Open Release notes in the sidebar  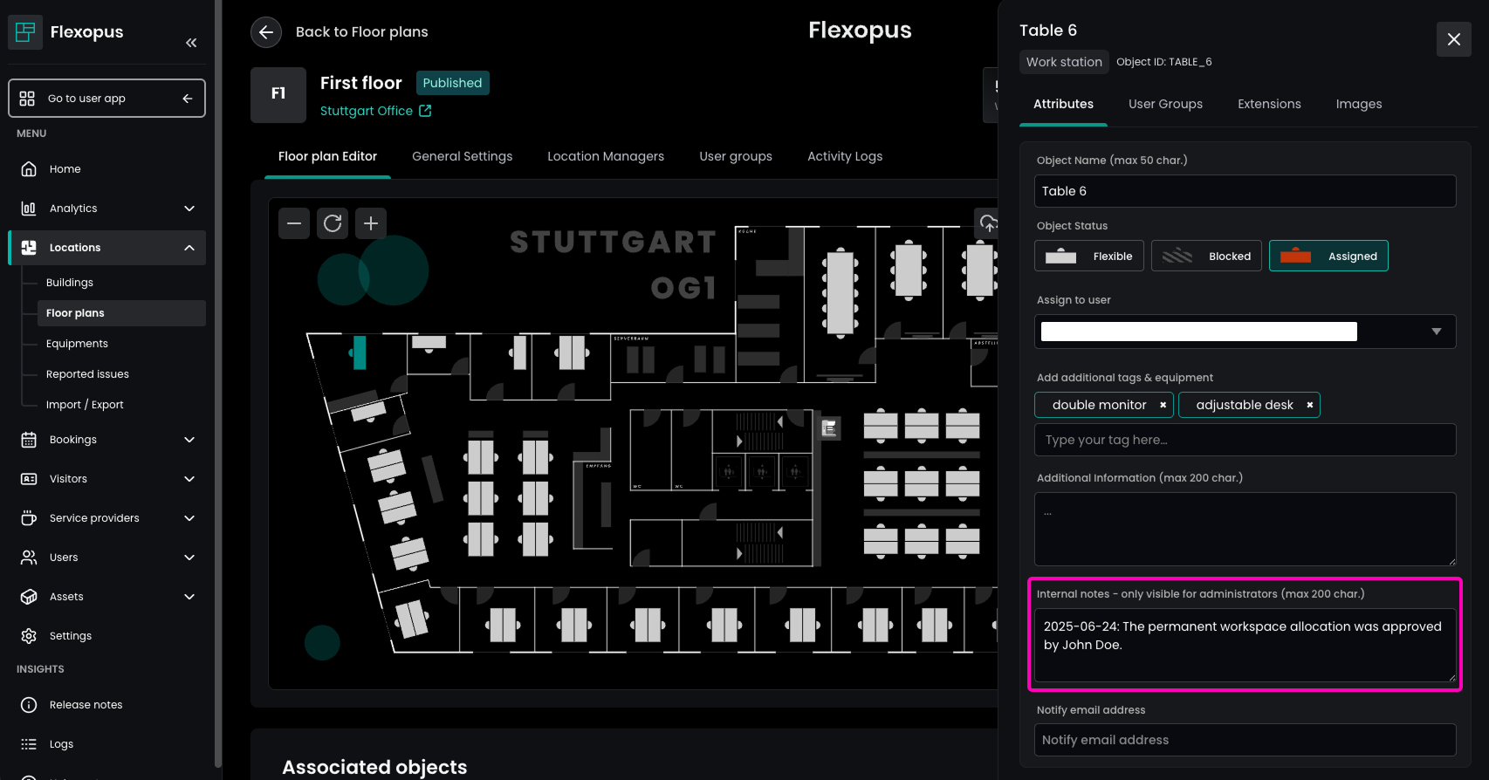click(86, 705)
